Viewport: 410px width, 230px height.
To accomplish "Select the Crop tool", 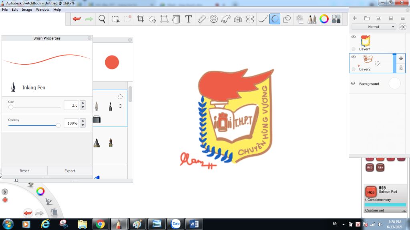I will pyautogui.click(x=141, y=19).
